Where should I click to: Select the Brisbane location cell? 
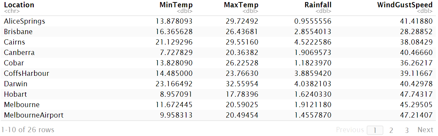pos(18,32)
